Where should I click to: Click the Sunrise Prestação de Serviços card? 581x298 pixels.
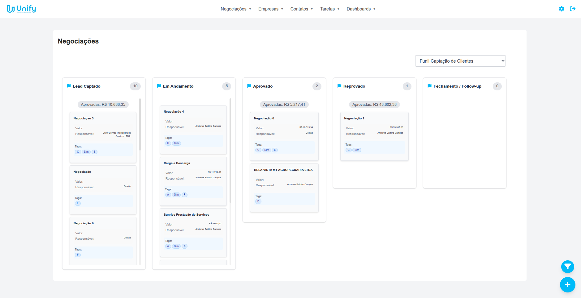coord(193,232)
